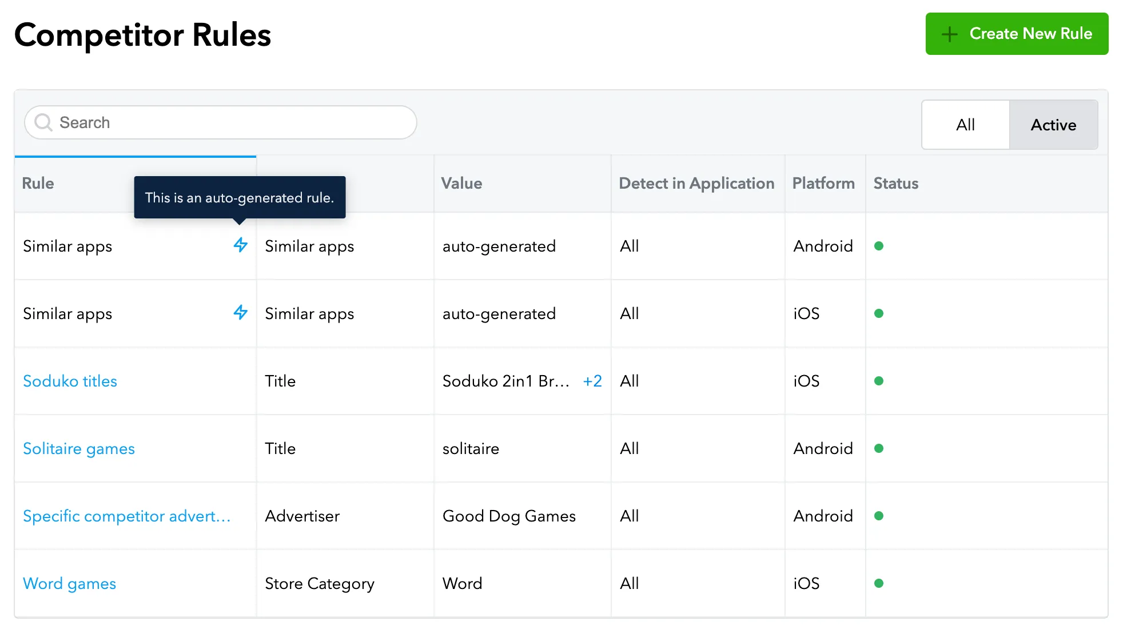1123x637 pixels.
Task: Click the lightning icon on Android Similar apps row
Action: click(x=240, y=245)
